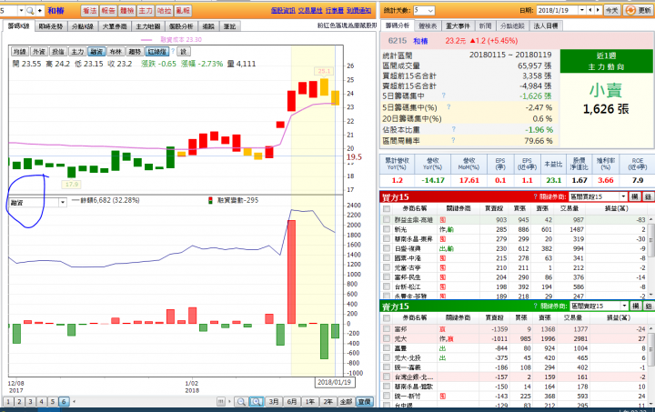The width and height of the screenshot is (655, 412).
Task: Switch to the 重大事件 tab
Action: (458, 25)
